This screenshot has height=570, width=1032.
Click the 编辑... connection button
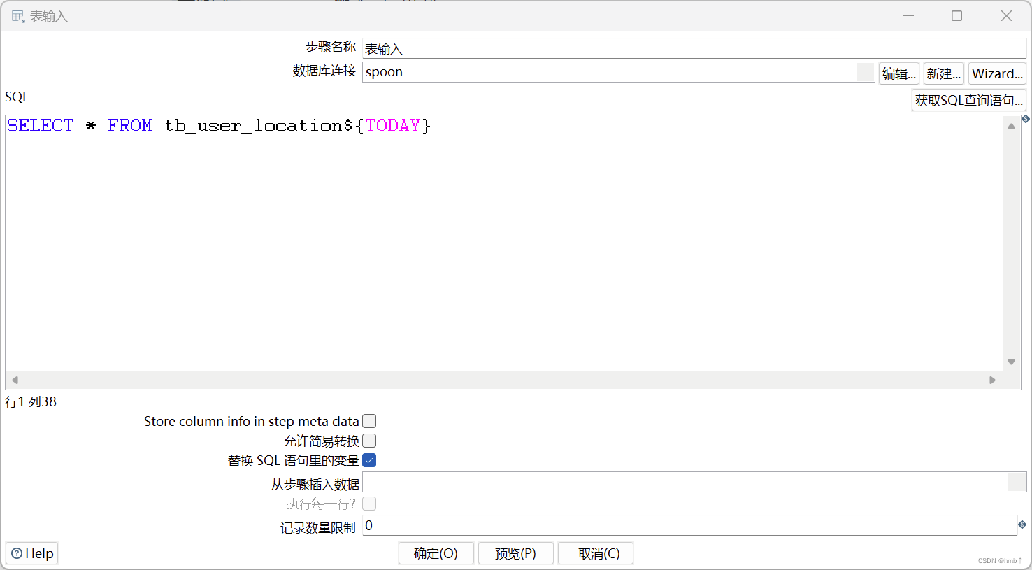click(x=899, y=73)
